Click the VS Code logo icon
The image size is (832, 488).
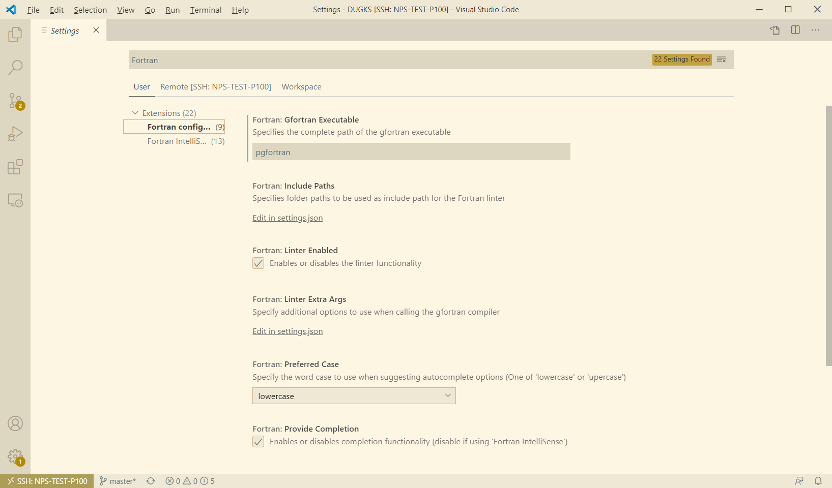[x=11, y=10]
